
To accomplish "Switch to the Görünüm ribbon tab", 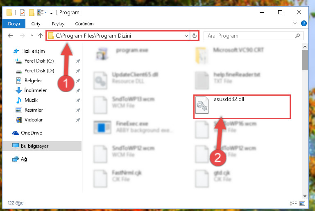I will click(84, 24).
